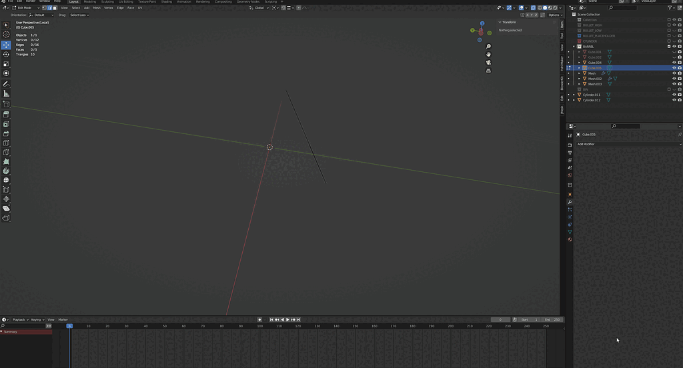Select the Bevel tool

pyautogui.click(x=6, y=134)
